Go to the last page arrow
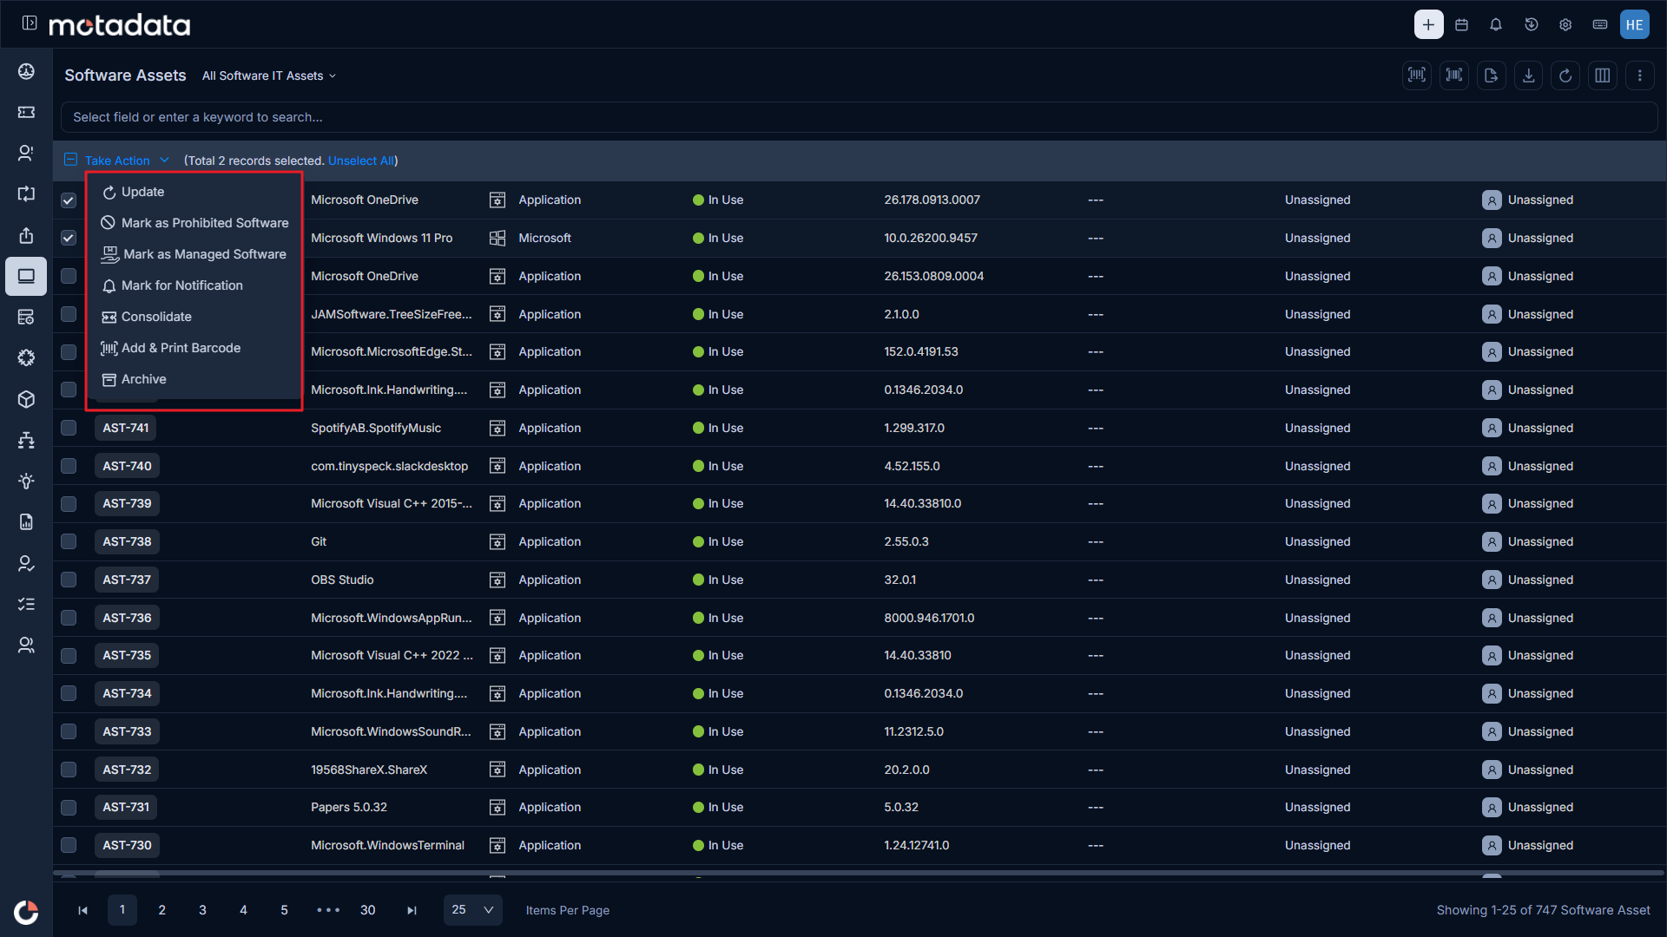Screen dimensions: 1667x937 tap(412, 910)
